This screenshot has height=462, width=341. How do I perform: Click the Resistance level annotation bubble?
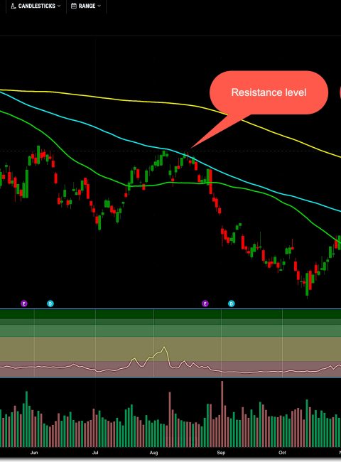[269, 92]
